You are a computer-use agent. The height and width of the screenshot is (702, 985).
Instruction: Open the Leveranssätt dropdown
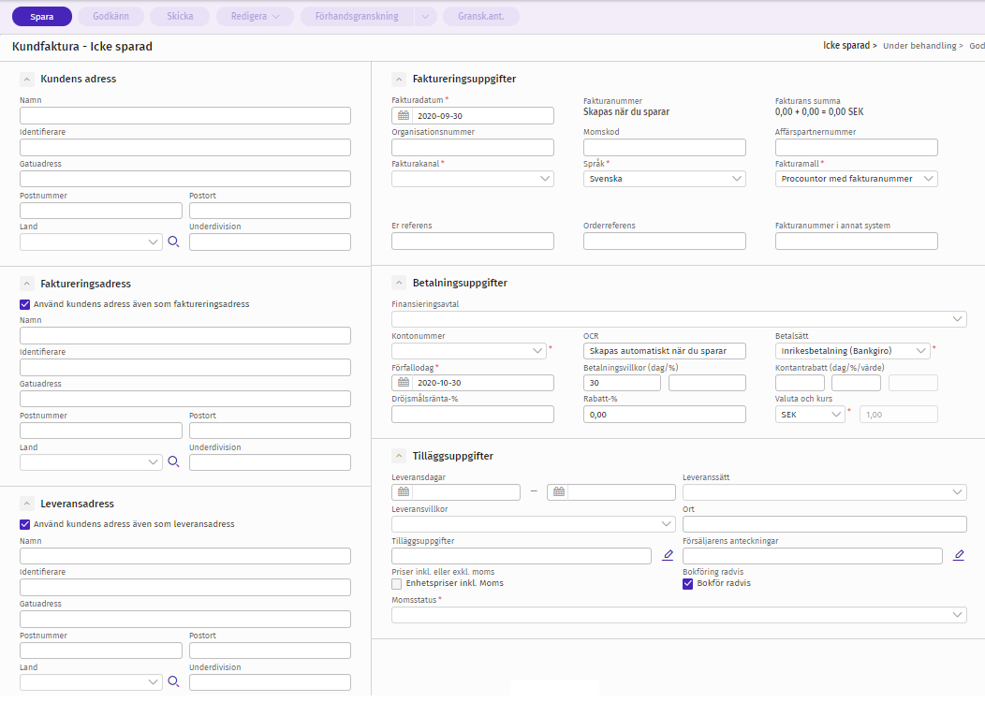click(825, 491)
